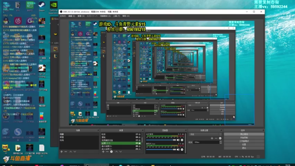This screenshot has height=166, width=295.
Task: Open the 编辑(E) menu in OBS
Action: click(x=72, y=16)
